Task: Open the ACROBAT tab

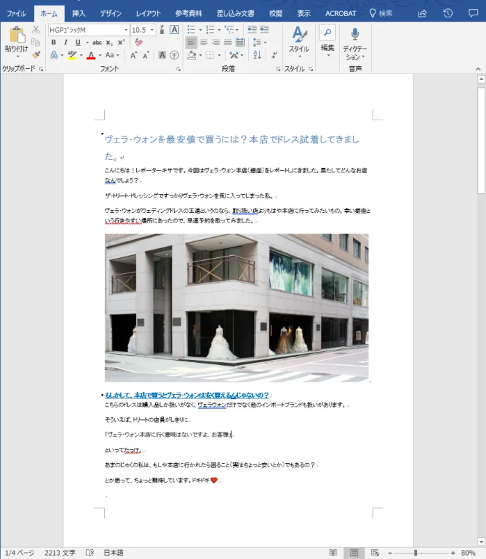Action: [x=341, y=13]
